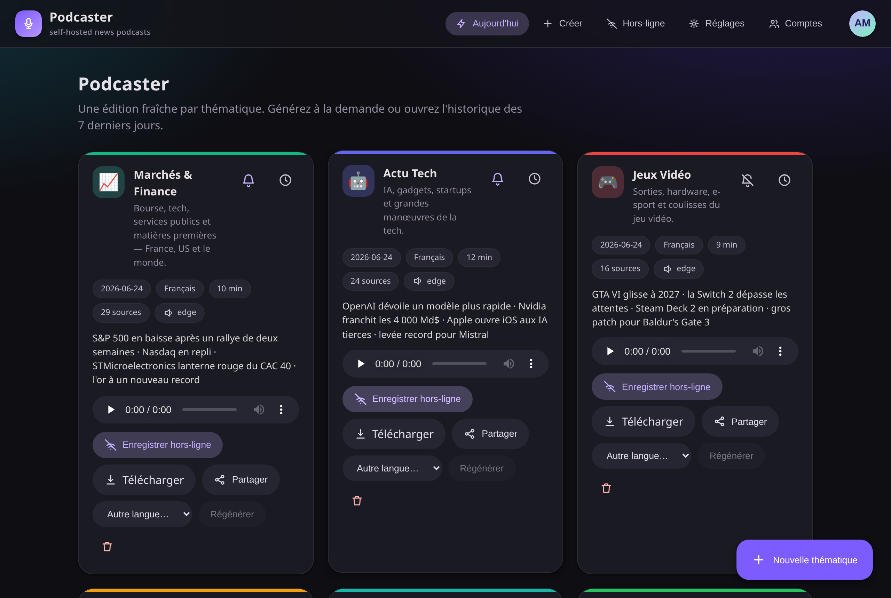Open the Réglages navigation item
The width and height of the screenshot is (891, 598).
[x=717, y=24]
